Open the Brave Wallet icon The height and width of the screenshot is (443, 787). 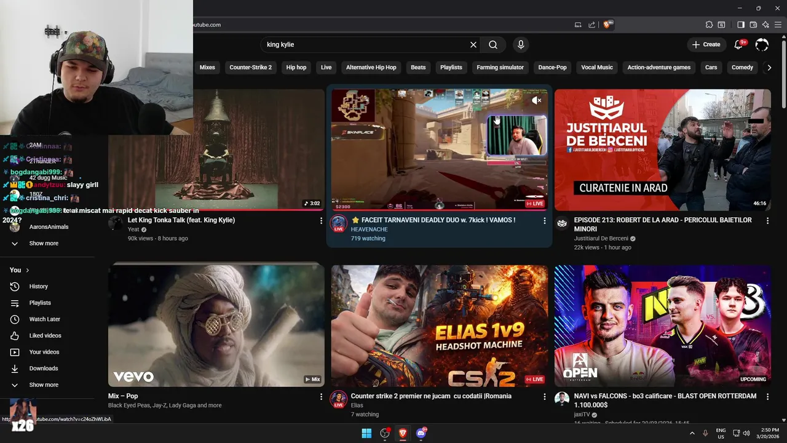click(753, 25)
